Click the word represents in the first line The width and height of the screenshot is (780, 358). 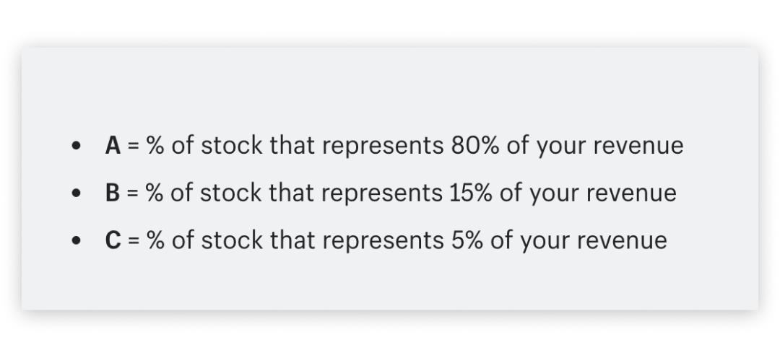(x=383, y=147)
